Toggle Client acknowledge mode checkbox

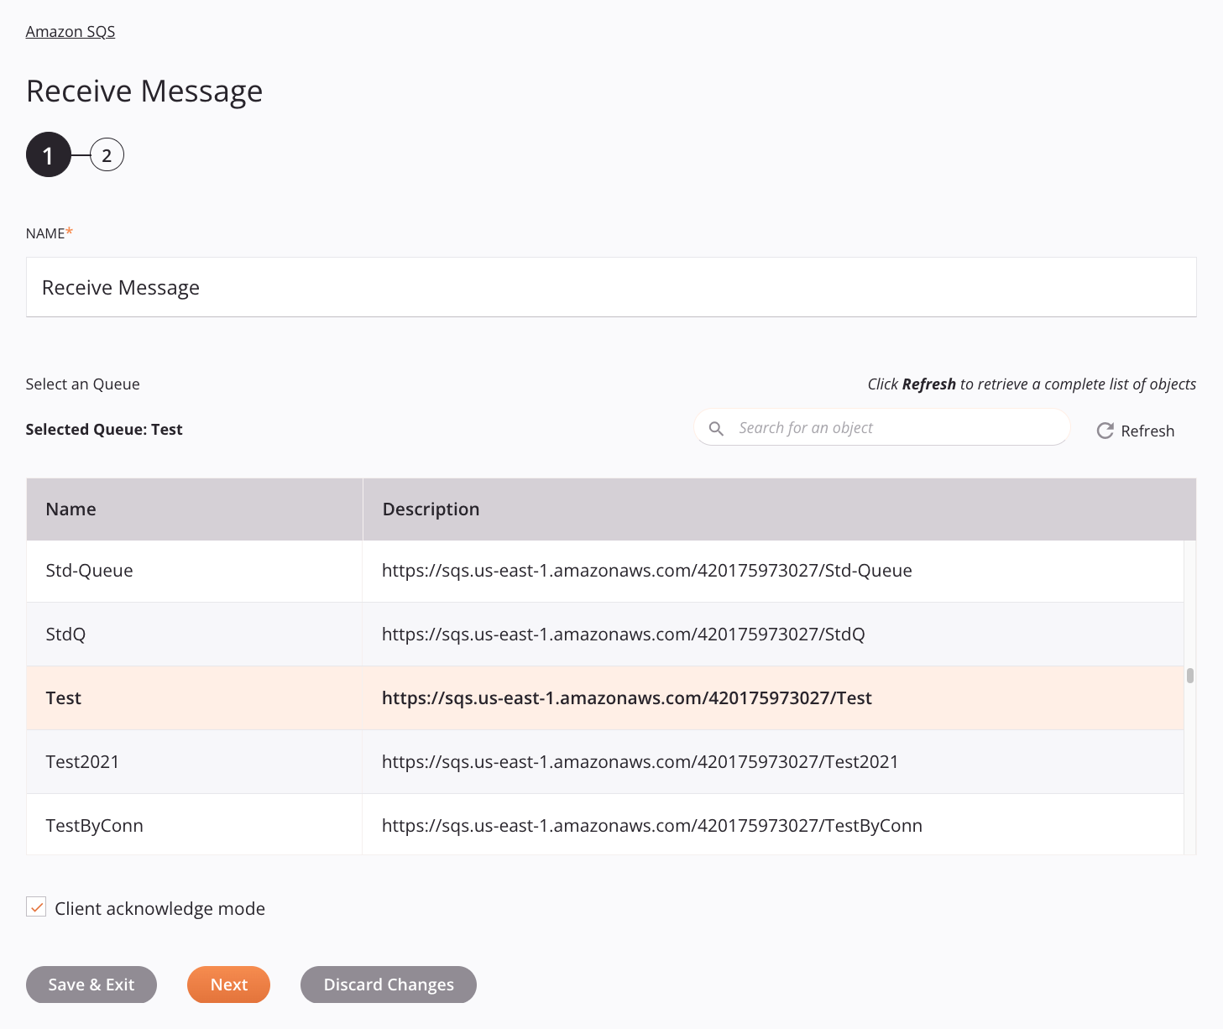pyautogui.click(x=36, y=907)
